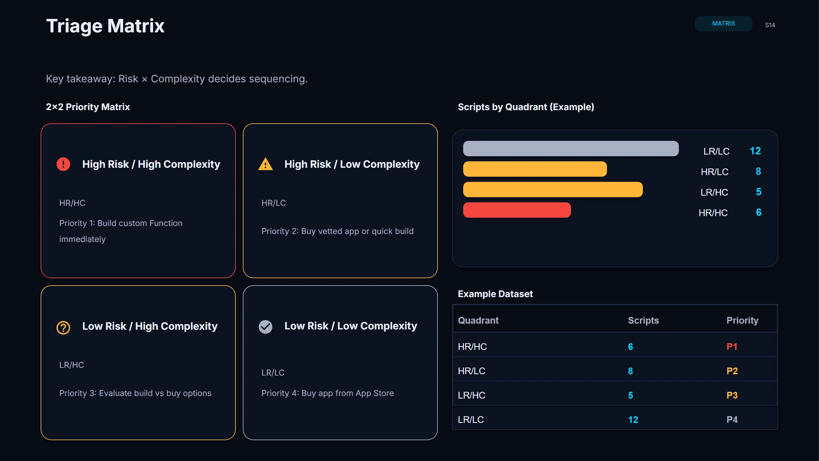The width and height of the screenshot is (819, 461).
Task: Click the P3 priority value in the table
Action: tap(733, 395)
